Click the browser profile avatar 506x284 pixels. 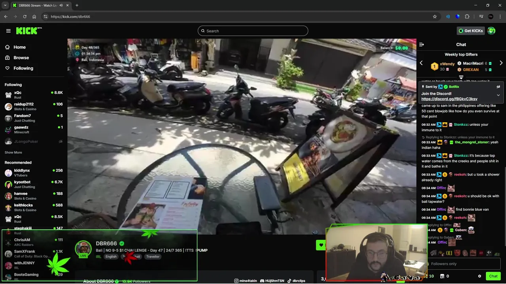coord(491,17)
